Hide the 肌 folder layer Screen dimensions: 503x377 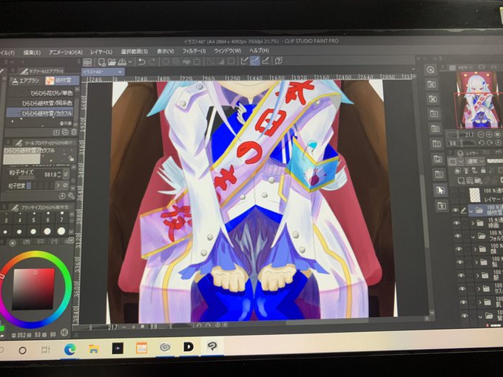click(x=463, y=302)
